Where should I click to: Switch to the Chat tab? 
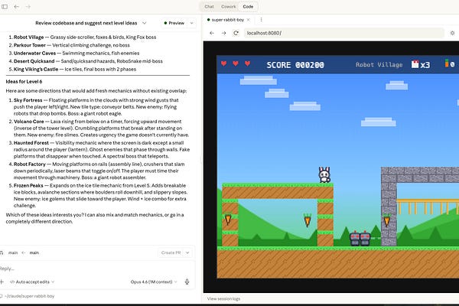coord(209,6)
